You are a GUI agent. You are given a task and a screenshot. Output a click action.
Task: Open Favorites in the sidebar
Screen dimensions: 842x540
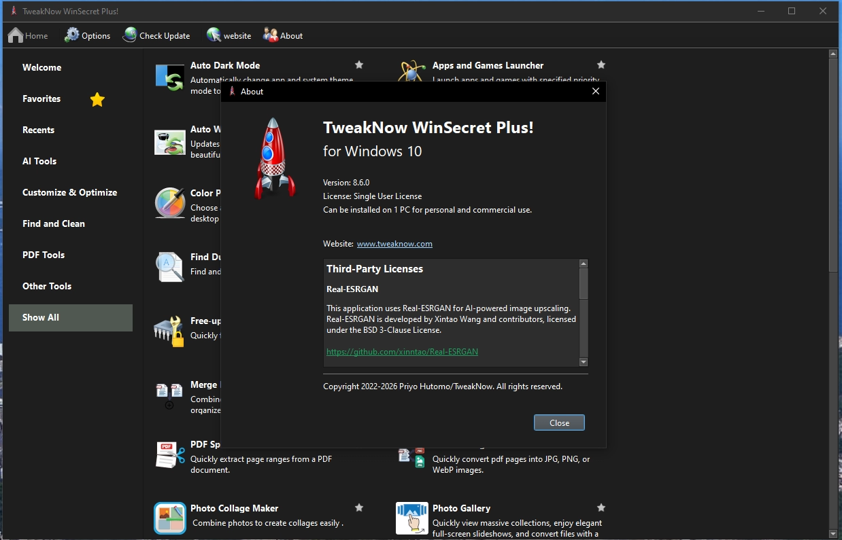[71, 98]
